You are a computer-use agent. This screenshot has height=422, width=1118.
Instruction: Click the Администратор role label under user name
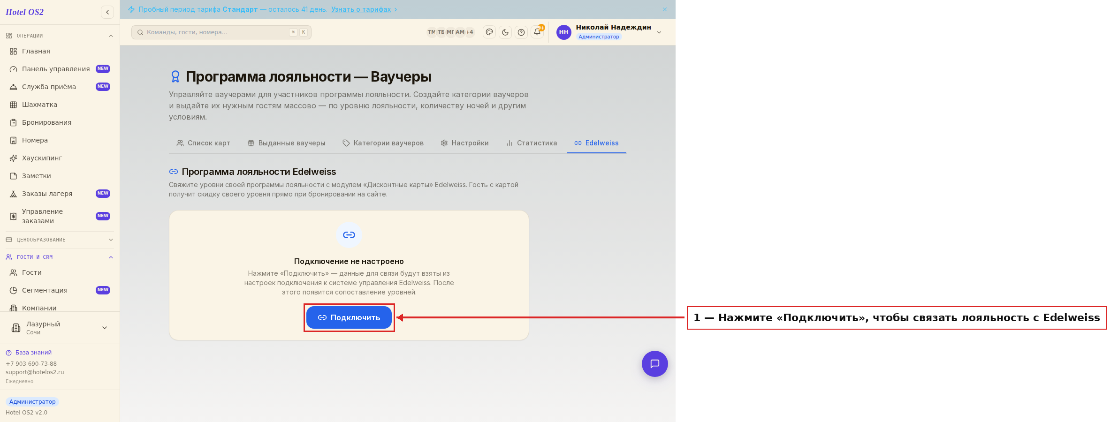(599, 37)
